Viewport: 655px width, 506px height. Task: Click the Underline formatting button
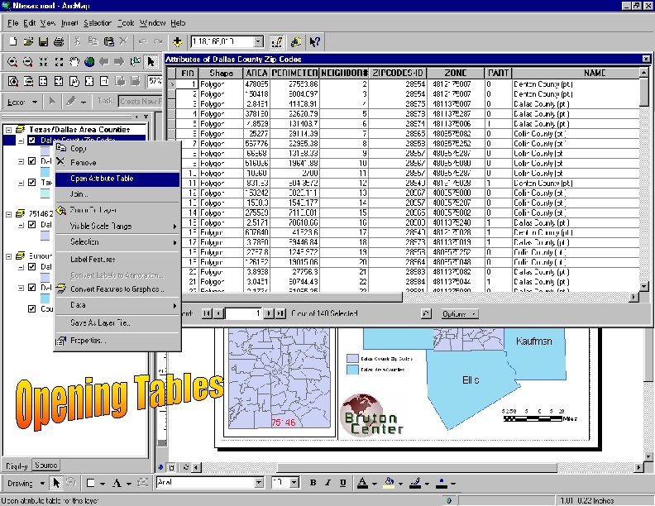pyautogui.click(x=343, y=483)
